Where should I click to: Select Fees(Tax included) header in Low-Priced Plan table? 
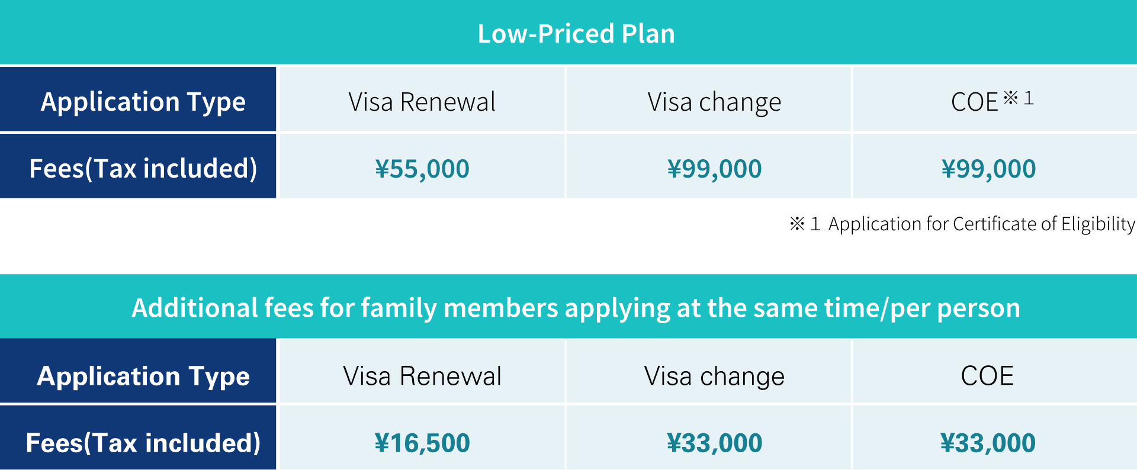coord(143,168)
